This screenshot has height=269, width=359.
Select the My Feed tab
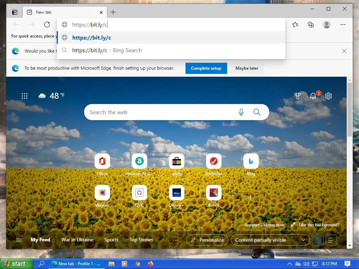pyautogui.click(x=40, y=240)
